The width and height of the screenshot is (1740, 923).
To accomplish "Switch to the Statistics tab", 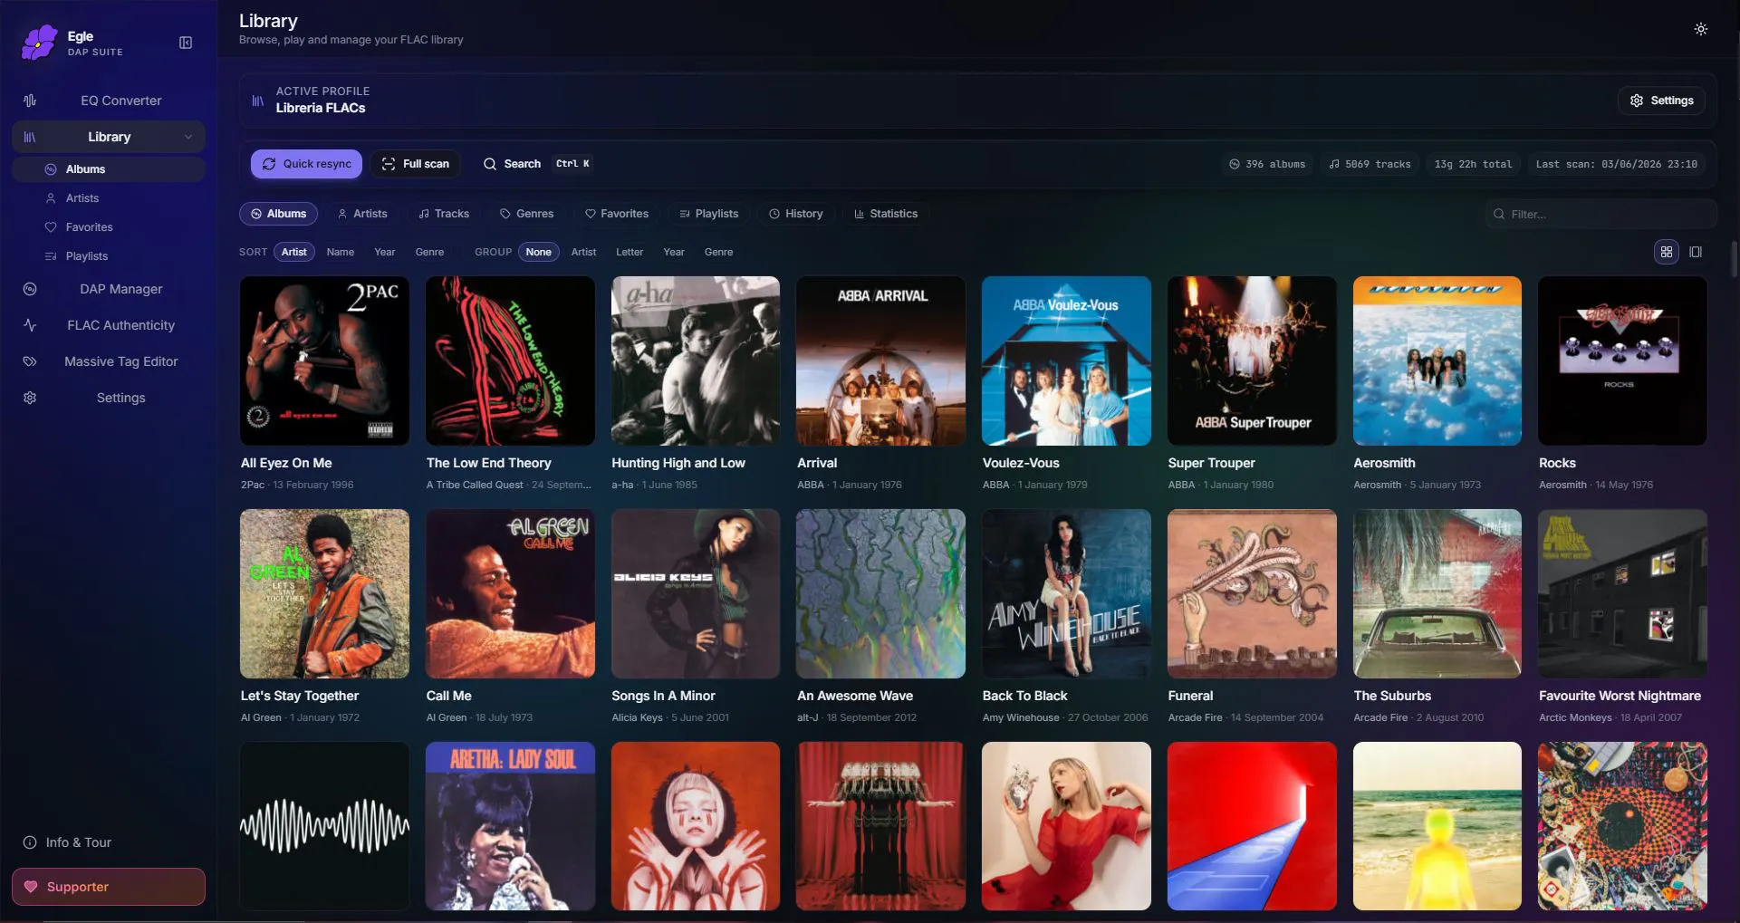I will pos(885,214).
